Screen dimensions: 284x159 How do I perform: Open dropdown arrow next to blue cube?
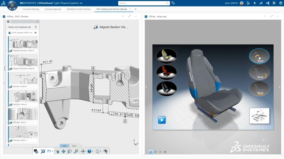(x=93, y=151)
